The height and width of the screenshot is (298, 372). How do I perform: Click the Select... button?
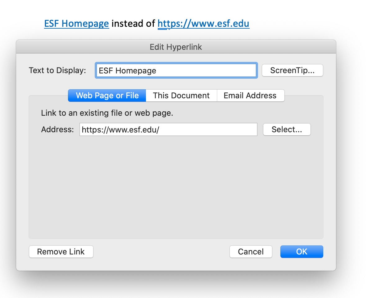point(287,129)
